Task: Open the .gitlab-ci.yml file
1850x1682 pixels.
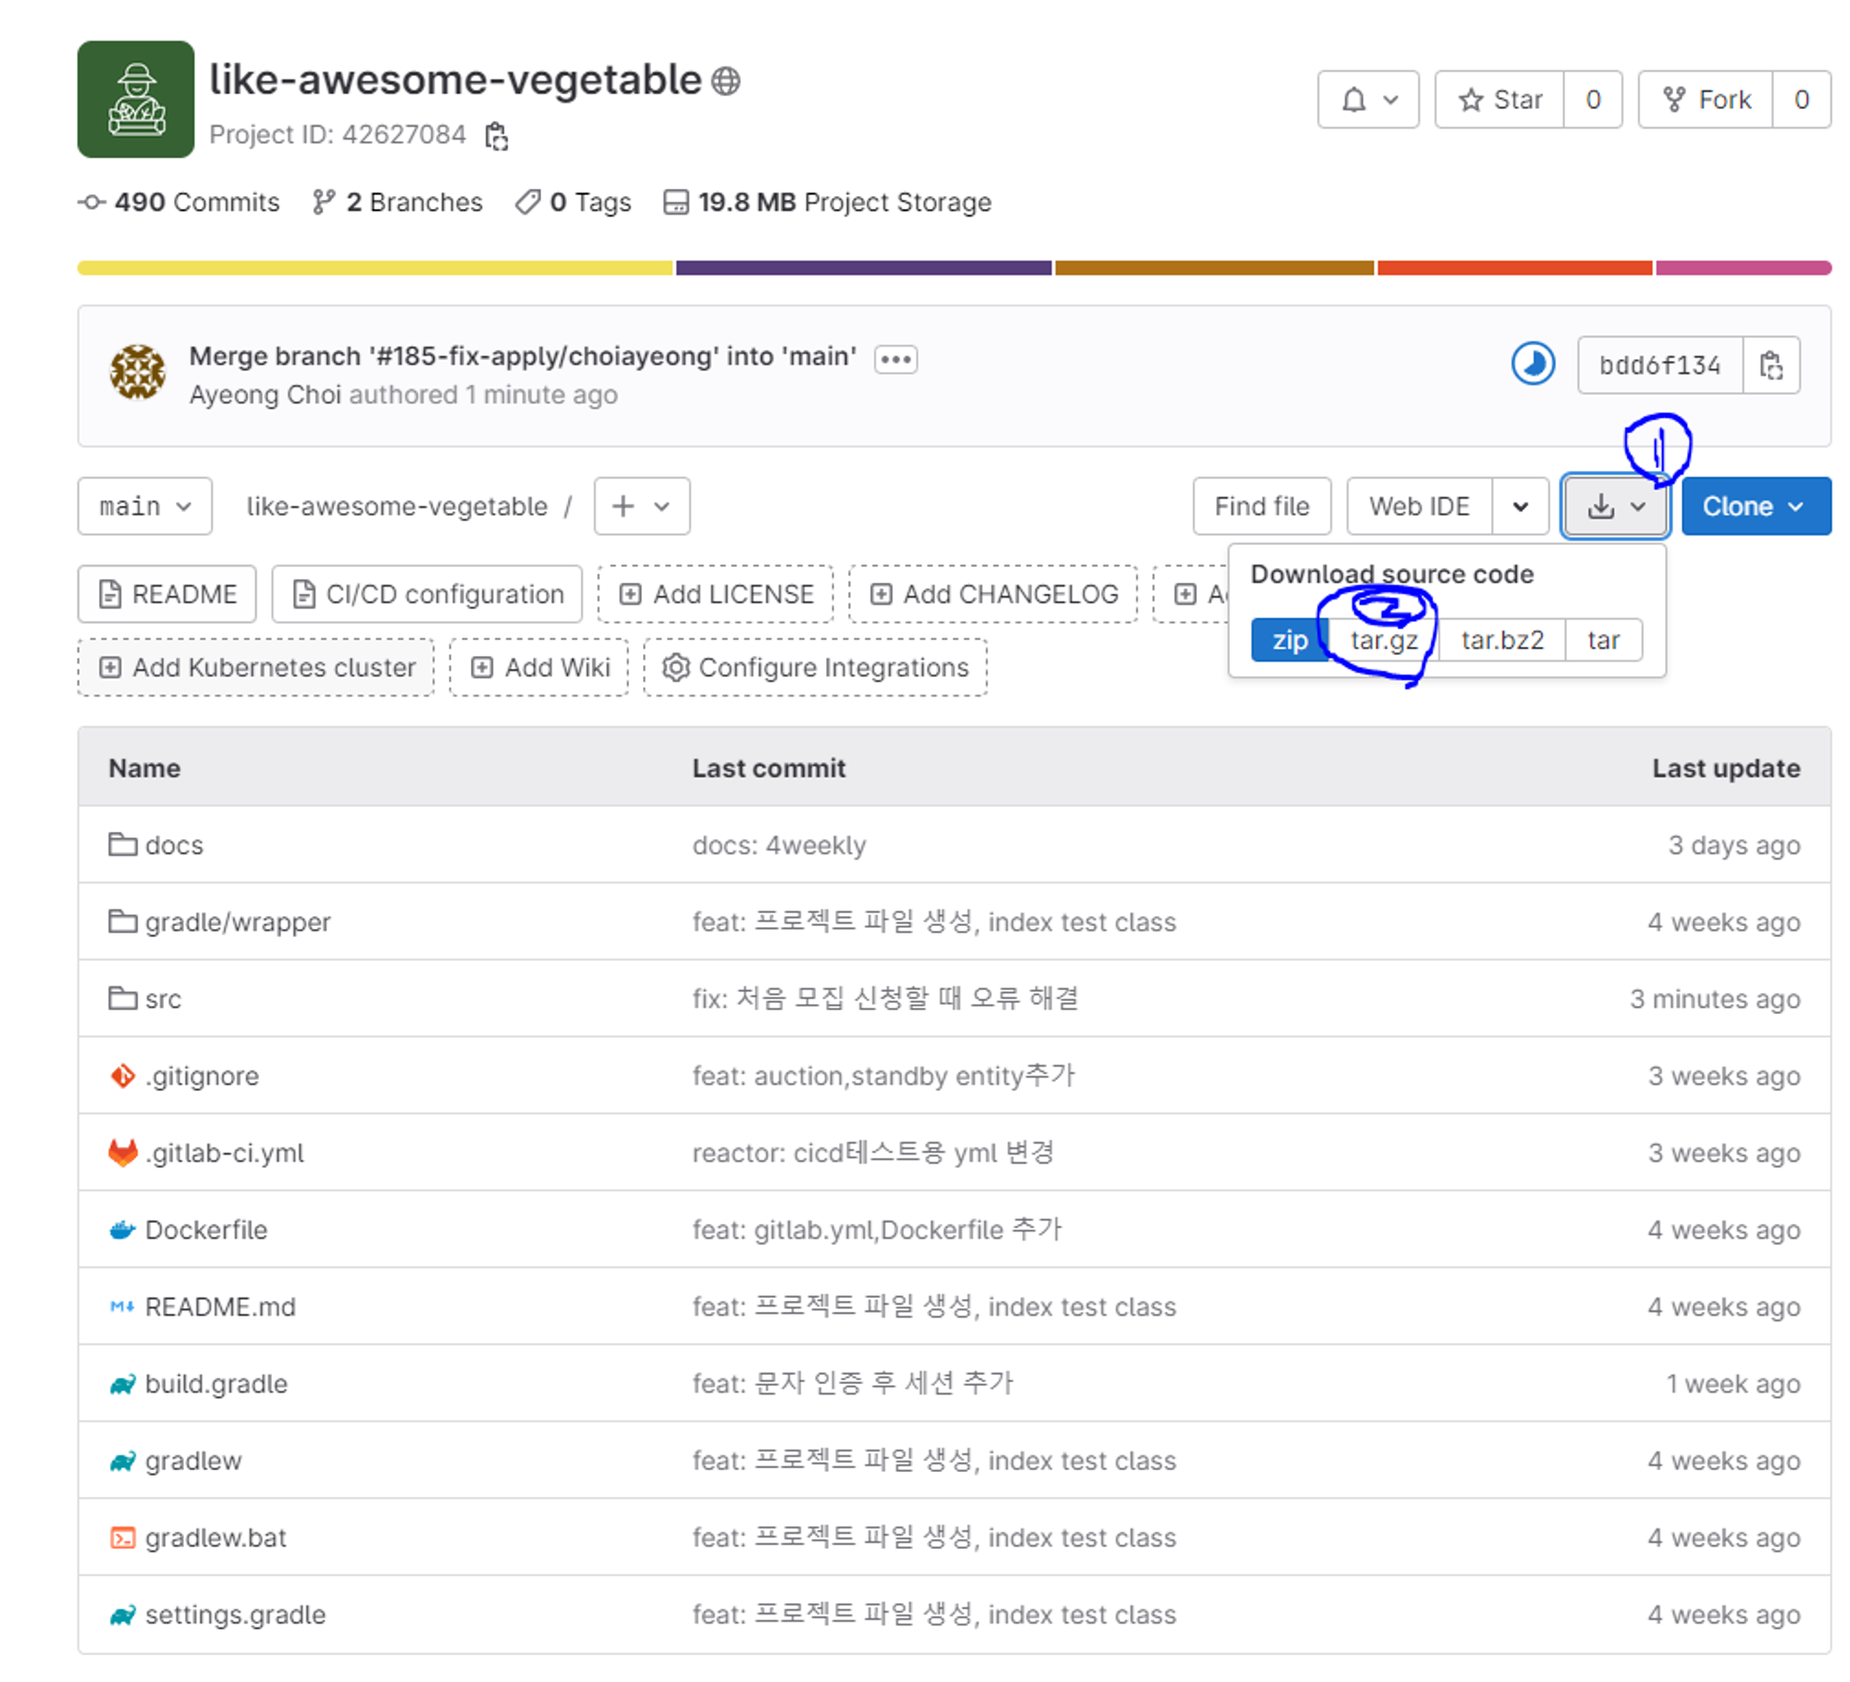Action: point(224,1153)
